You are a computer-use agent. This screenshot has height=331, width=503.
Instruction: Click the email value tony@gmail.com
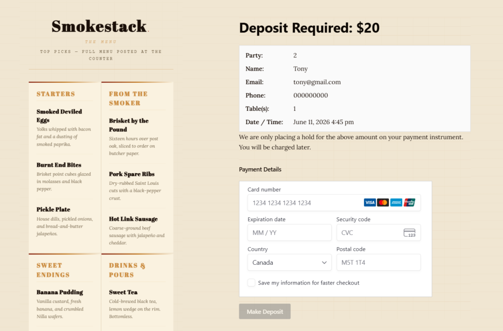pyautogui.click(x=317, y=82)
